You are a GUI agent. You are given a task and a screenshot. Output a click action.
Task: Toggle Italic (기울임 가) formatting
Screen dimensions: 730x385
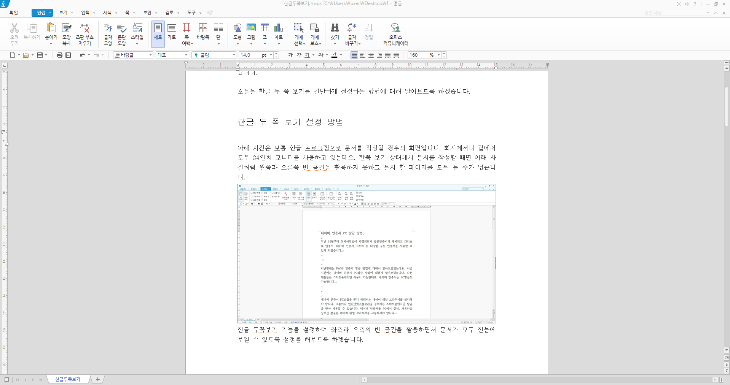[299, 55]
